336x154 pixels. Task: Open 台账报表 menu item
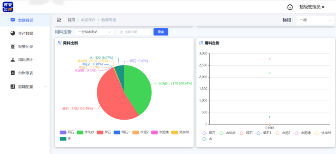point(25,73)
